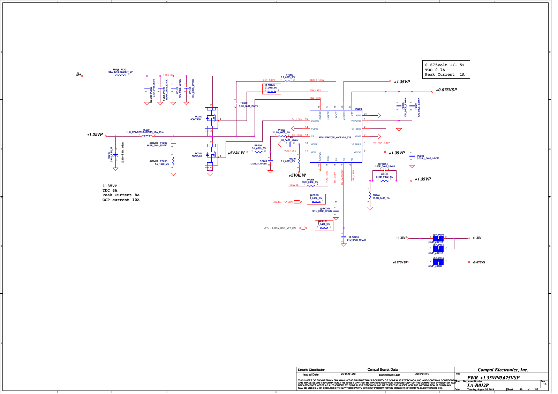Click the PR205 11.8K resistor symbol
The image size is (558, 394).
[x=282, y=136]
